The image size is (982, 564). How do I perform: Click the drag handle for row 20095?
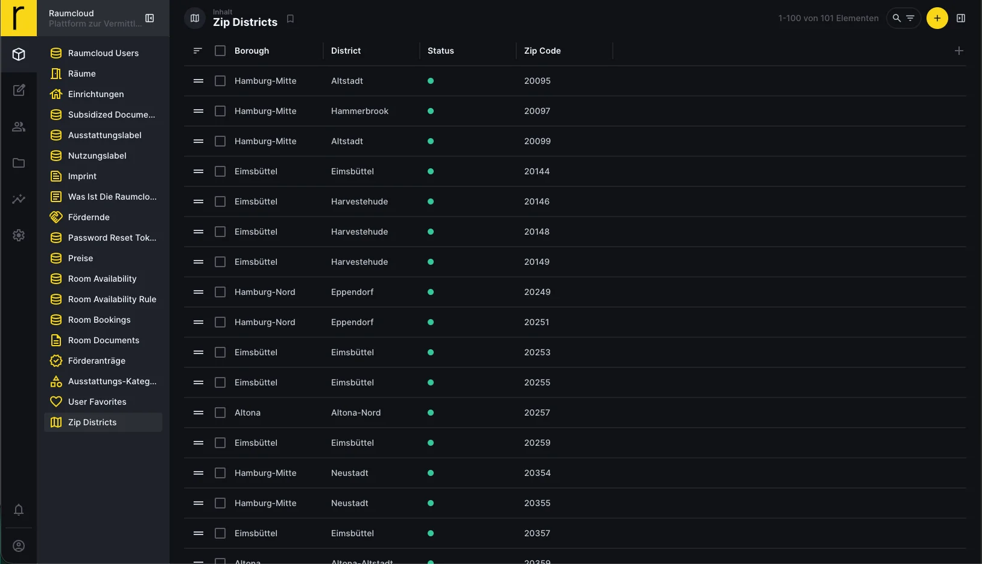click(x=198, y=81)
